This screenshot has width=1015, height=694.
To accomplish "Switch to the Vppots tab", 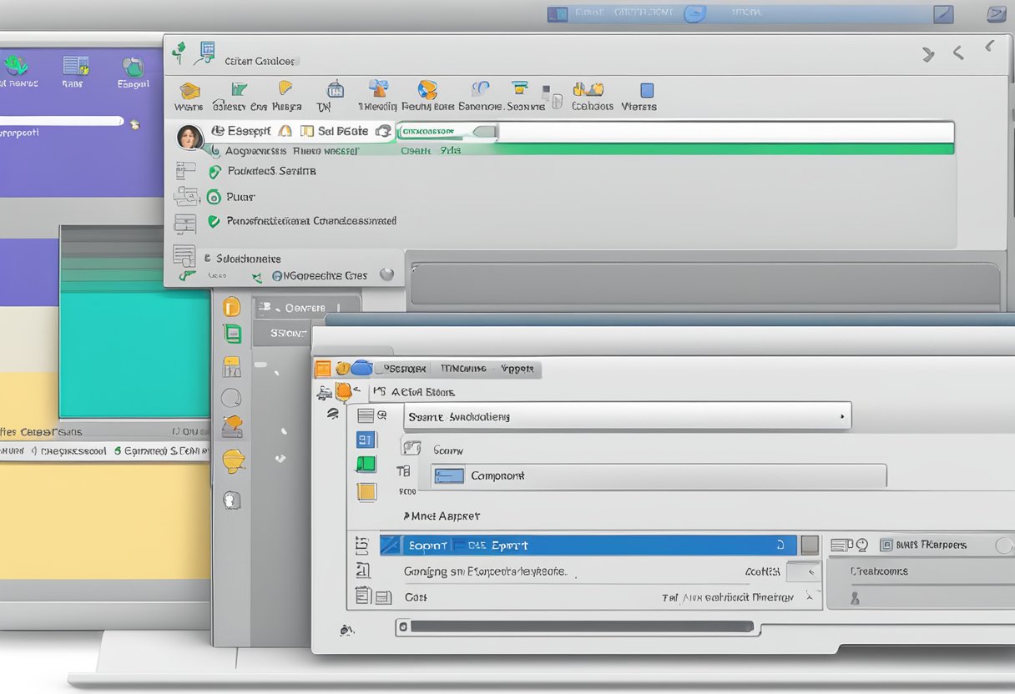I will tap(518, 368).
